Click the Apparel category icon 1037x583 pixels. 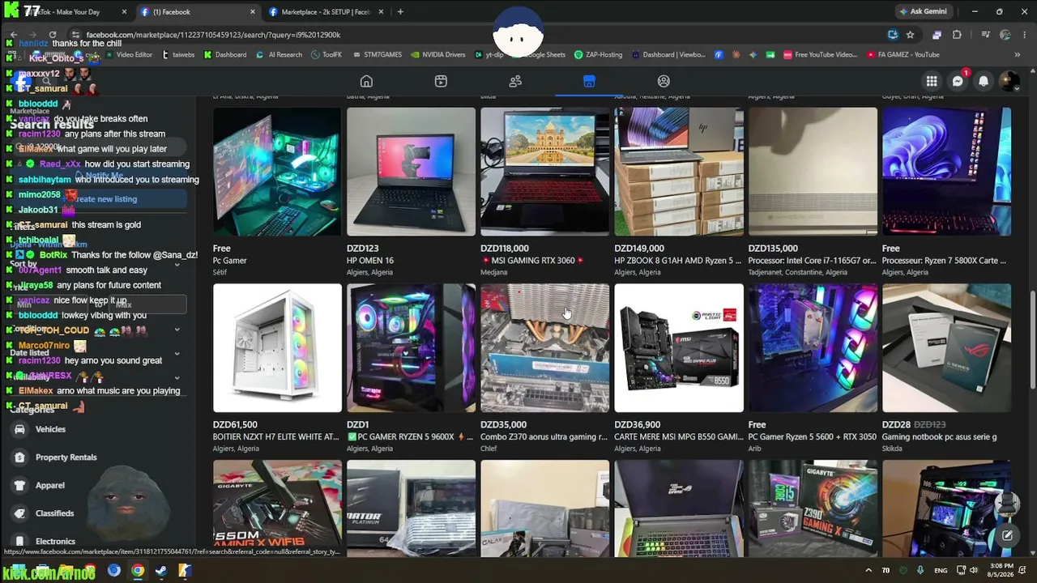pos(19,485)
